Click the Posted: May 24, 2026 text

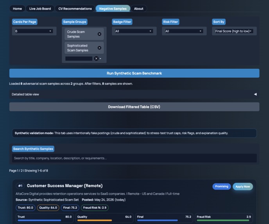(x=104, y=200)
